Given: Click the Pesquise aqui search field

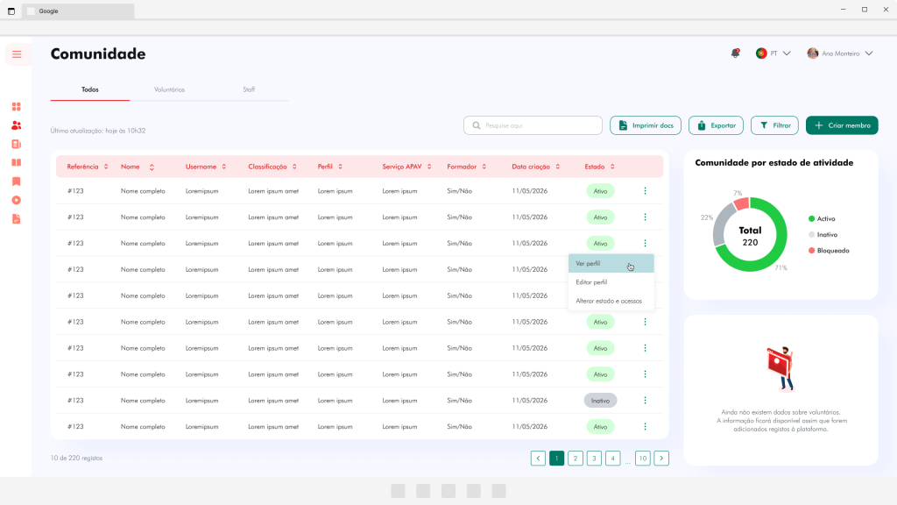Looking at the screenshot, I should [533, 125].
